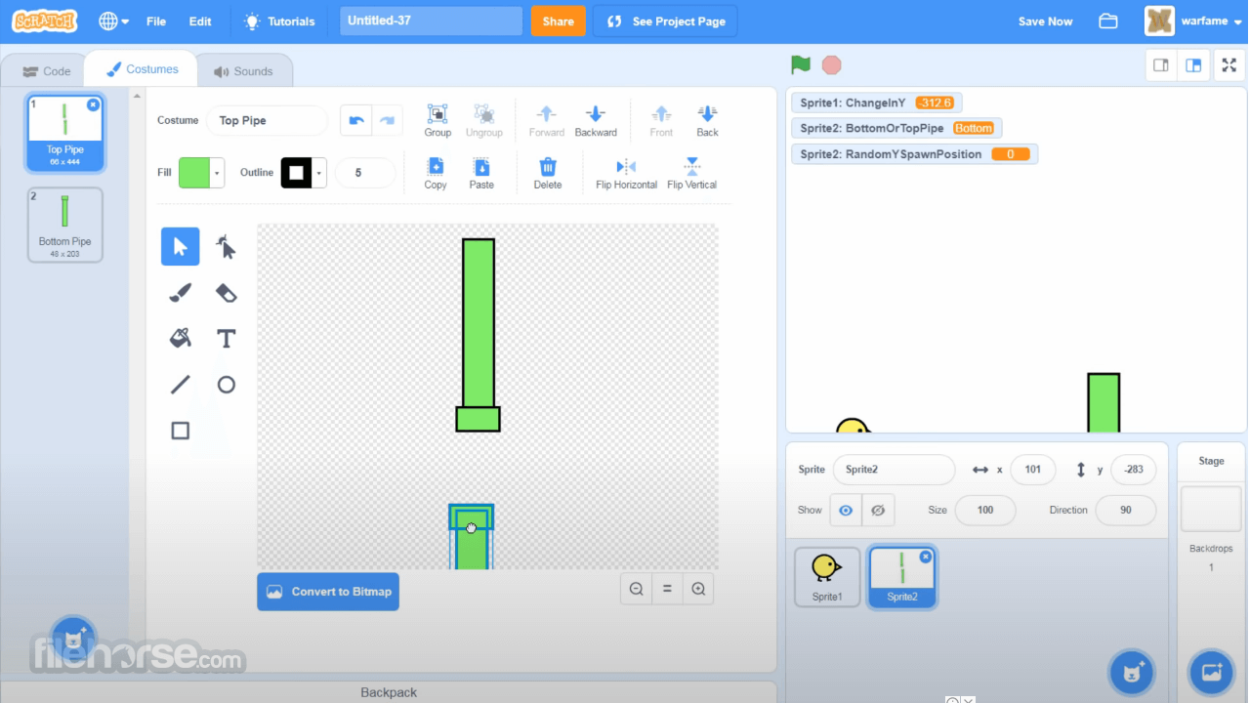
Task: Undo the last costume edit
Action: 356,120
